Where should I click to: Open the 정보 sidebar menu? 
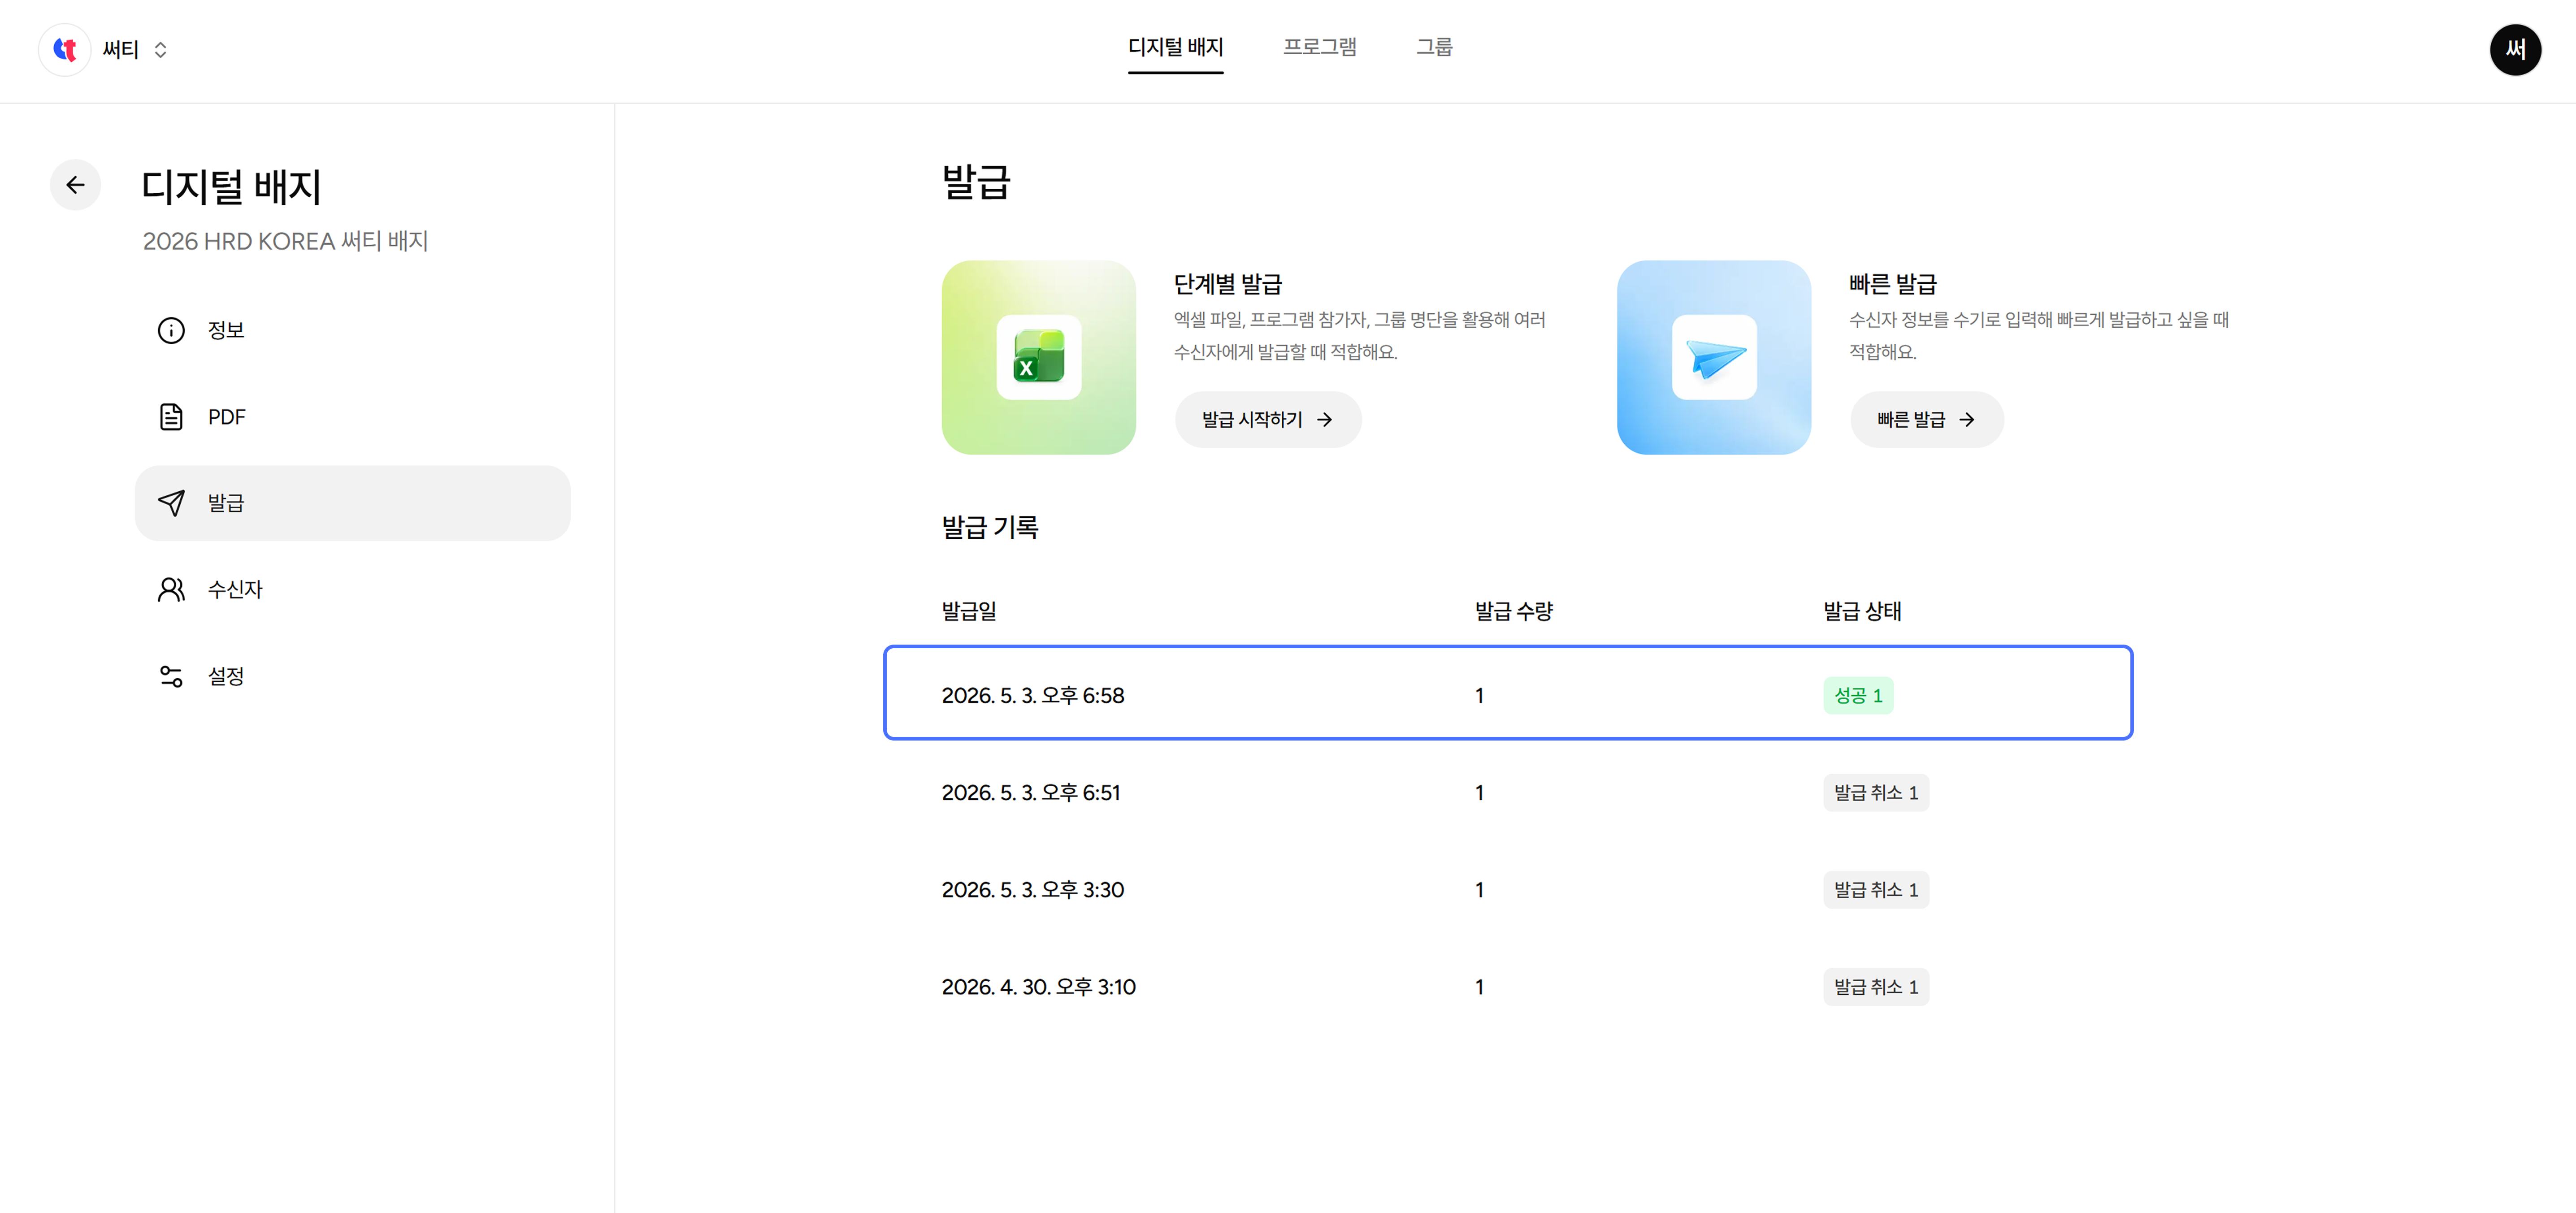[352, 330]
